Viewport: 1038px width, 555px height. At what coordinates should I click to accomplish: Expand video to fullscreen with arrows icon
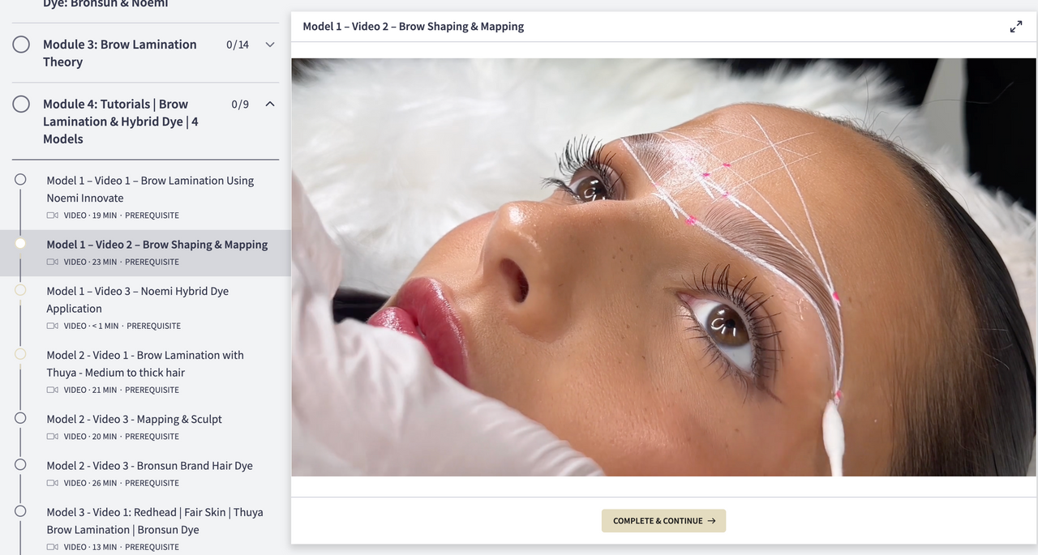(x=1015, y=27)
